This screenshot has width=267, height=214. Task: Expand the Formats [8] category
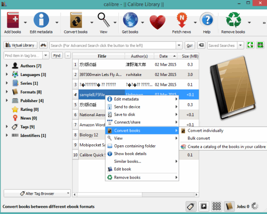(x=7, y=92)
